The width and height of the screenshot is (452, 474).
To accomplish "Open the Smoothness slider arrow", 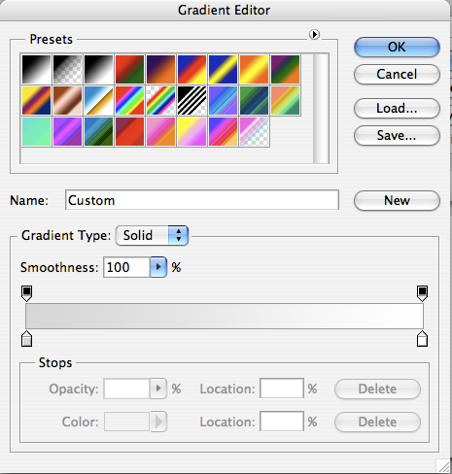I will pyautogui.click(x=158, y=267).
